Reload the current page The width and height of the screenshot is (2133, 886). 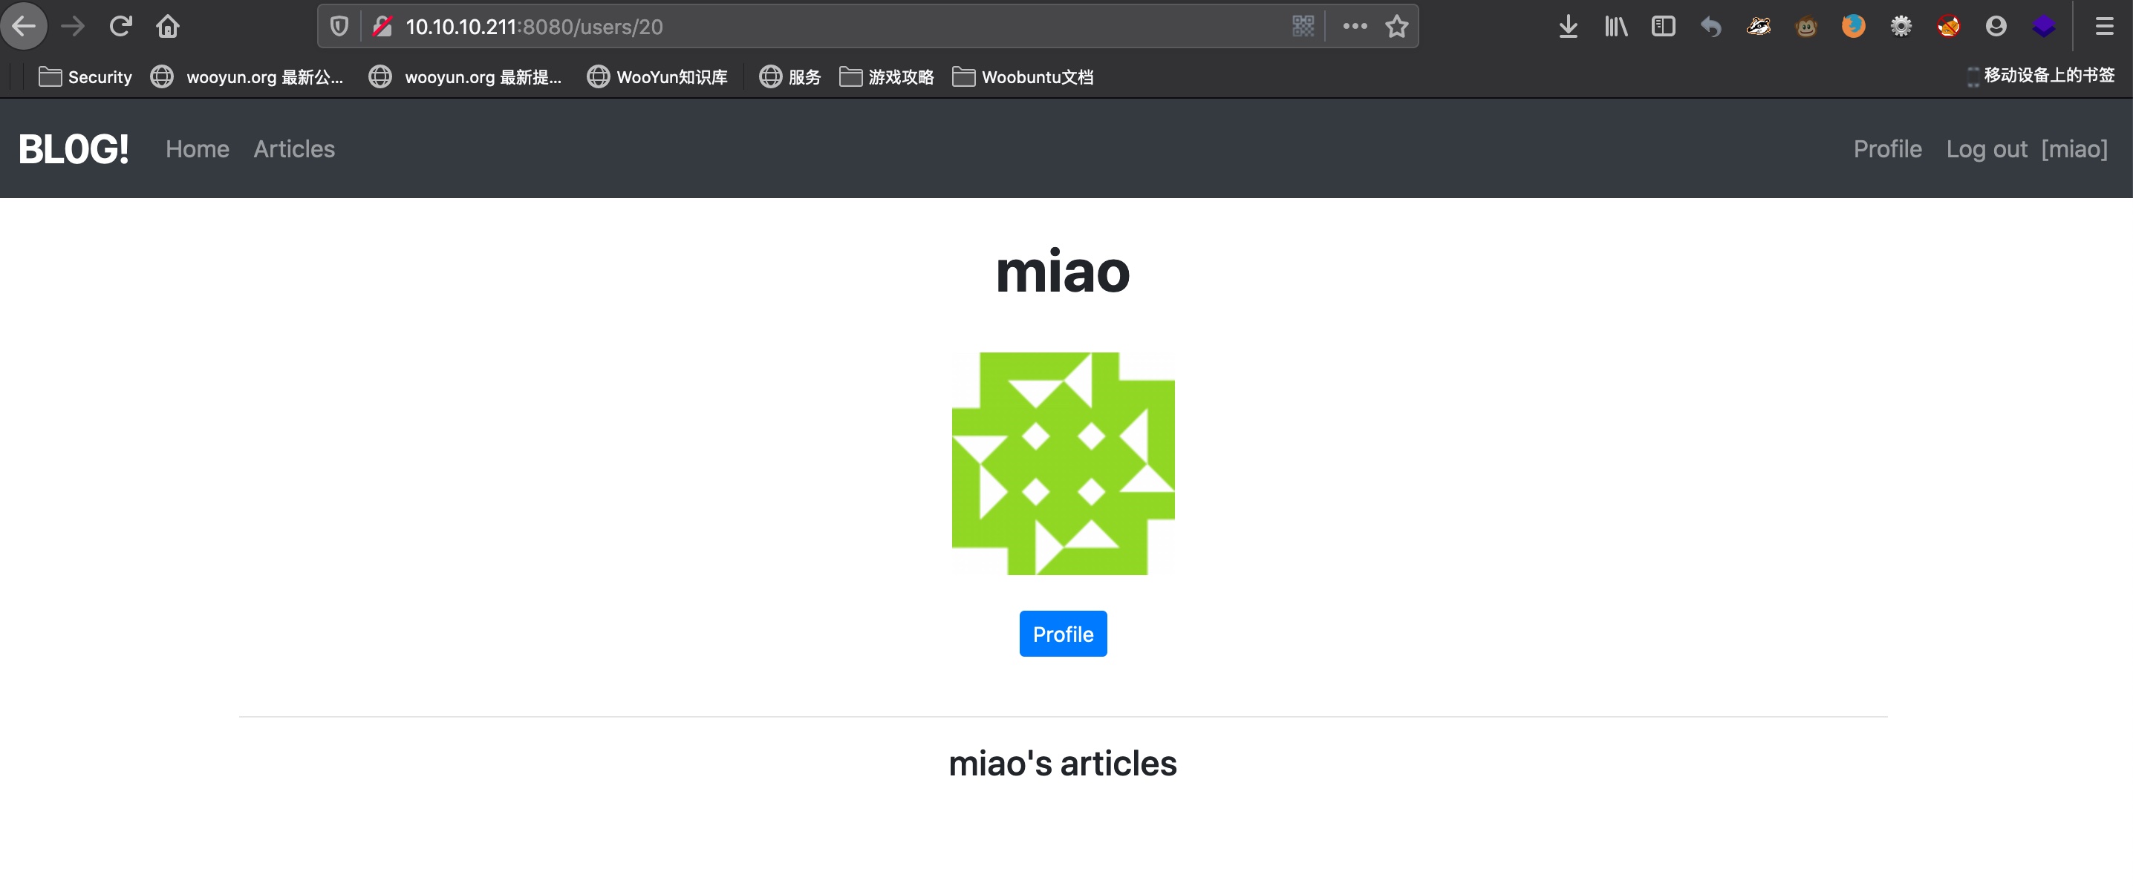pyautogui.click(x=120, y=27)
